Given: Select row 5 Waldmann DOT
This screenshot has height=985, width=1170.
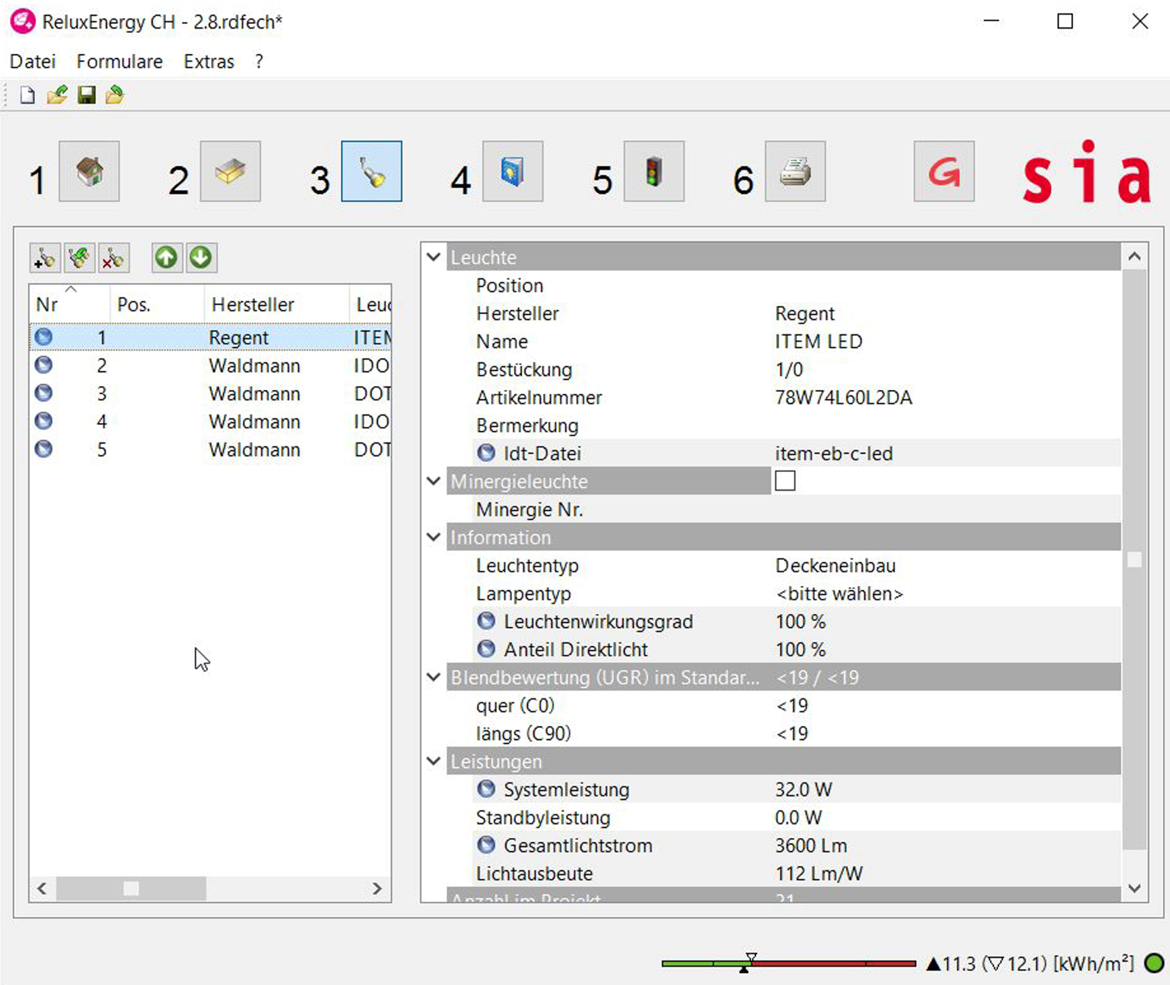Looking at the screenshot, I should tap(210, 449).
